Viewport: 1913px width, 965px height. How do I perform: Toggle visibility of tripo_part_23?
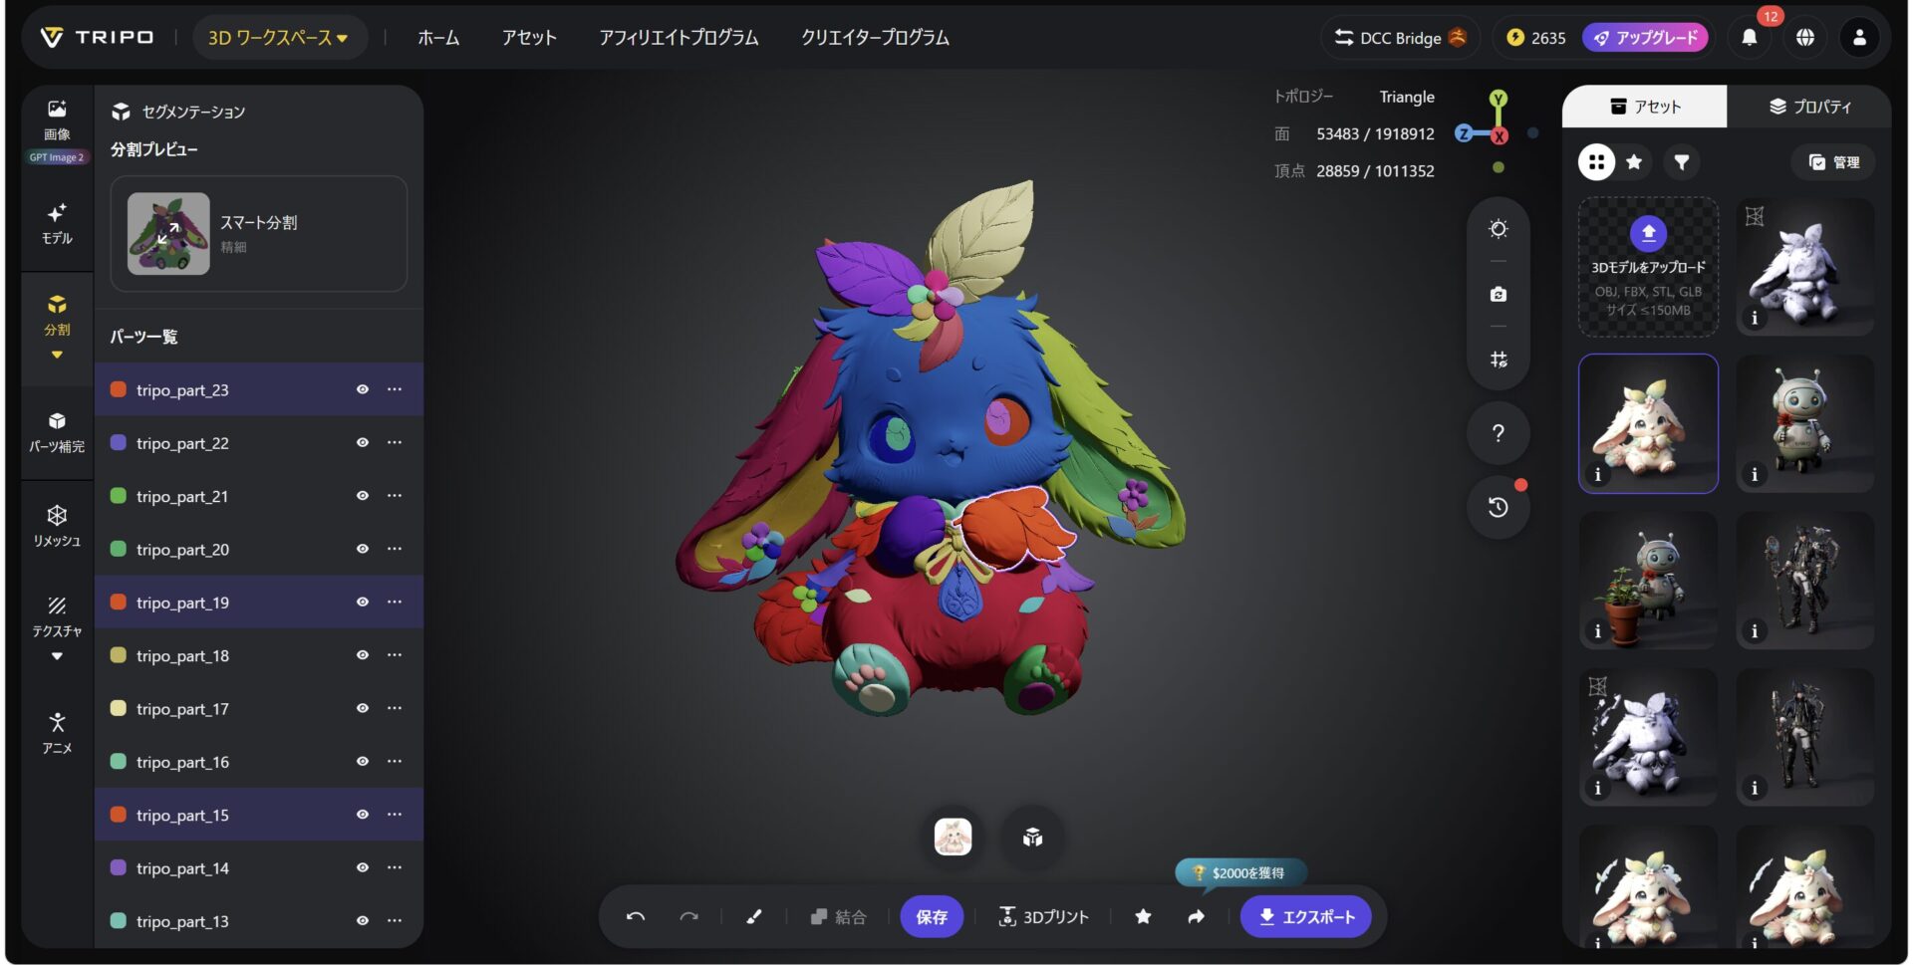(363, 389)
